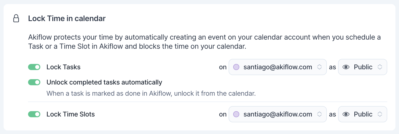Click up-down chevron next to Lock Time Slots email

point(319,114)
